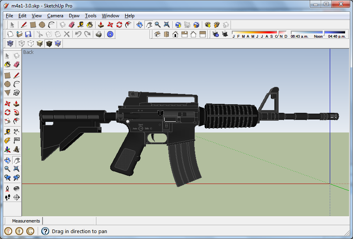
Task: Enable Monochrome face style
Action: 58,43
